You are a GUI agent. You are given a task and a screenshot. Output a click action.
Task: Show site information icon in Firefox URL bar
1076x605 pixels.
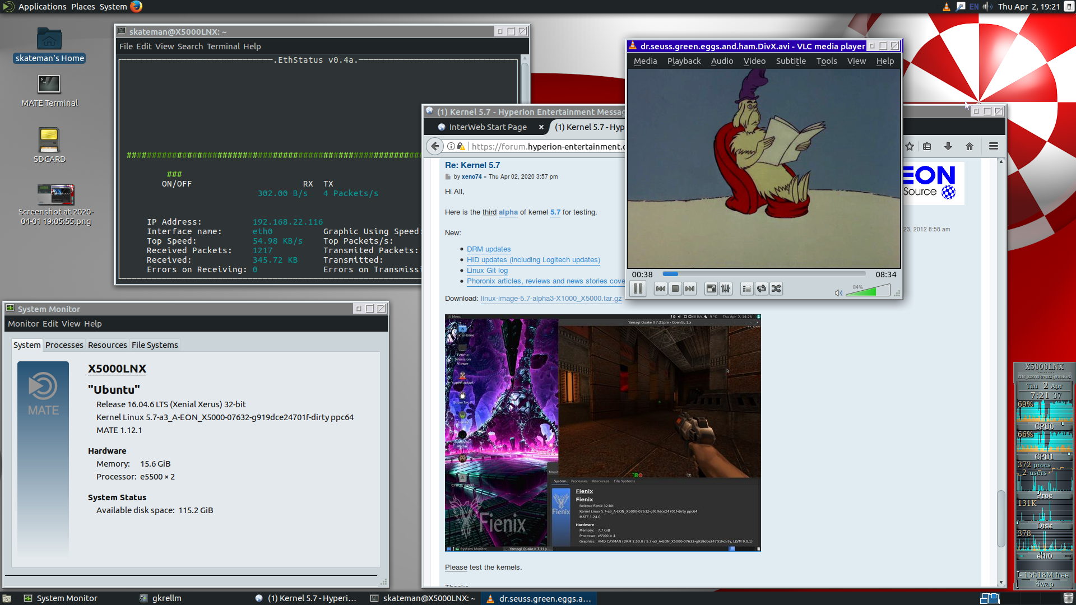[x=451, y=146]
